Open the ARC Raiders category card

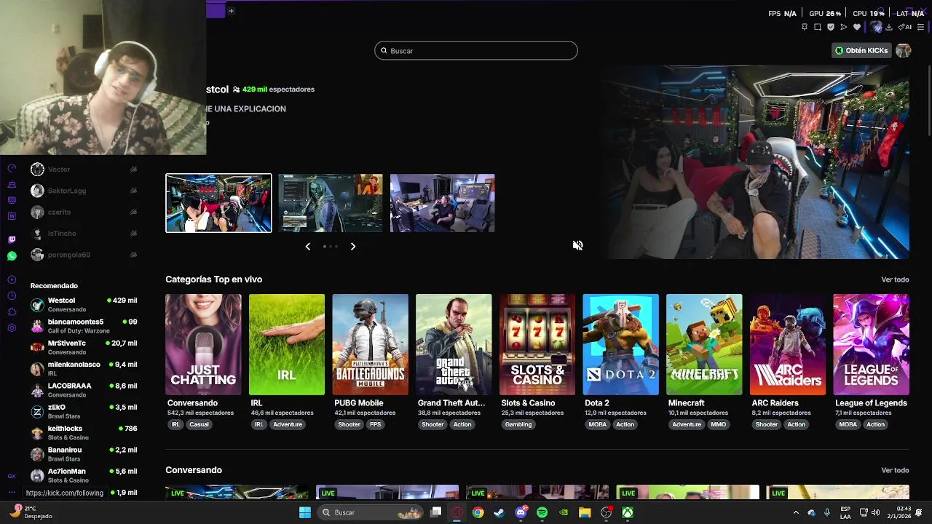788,344
